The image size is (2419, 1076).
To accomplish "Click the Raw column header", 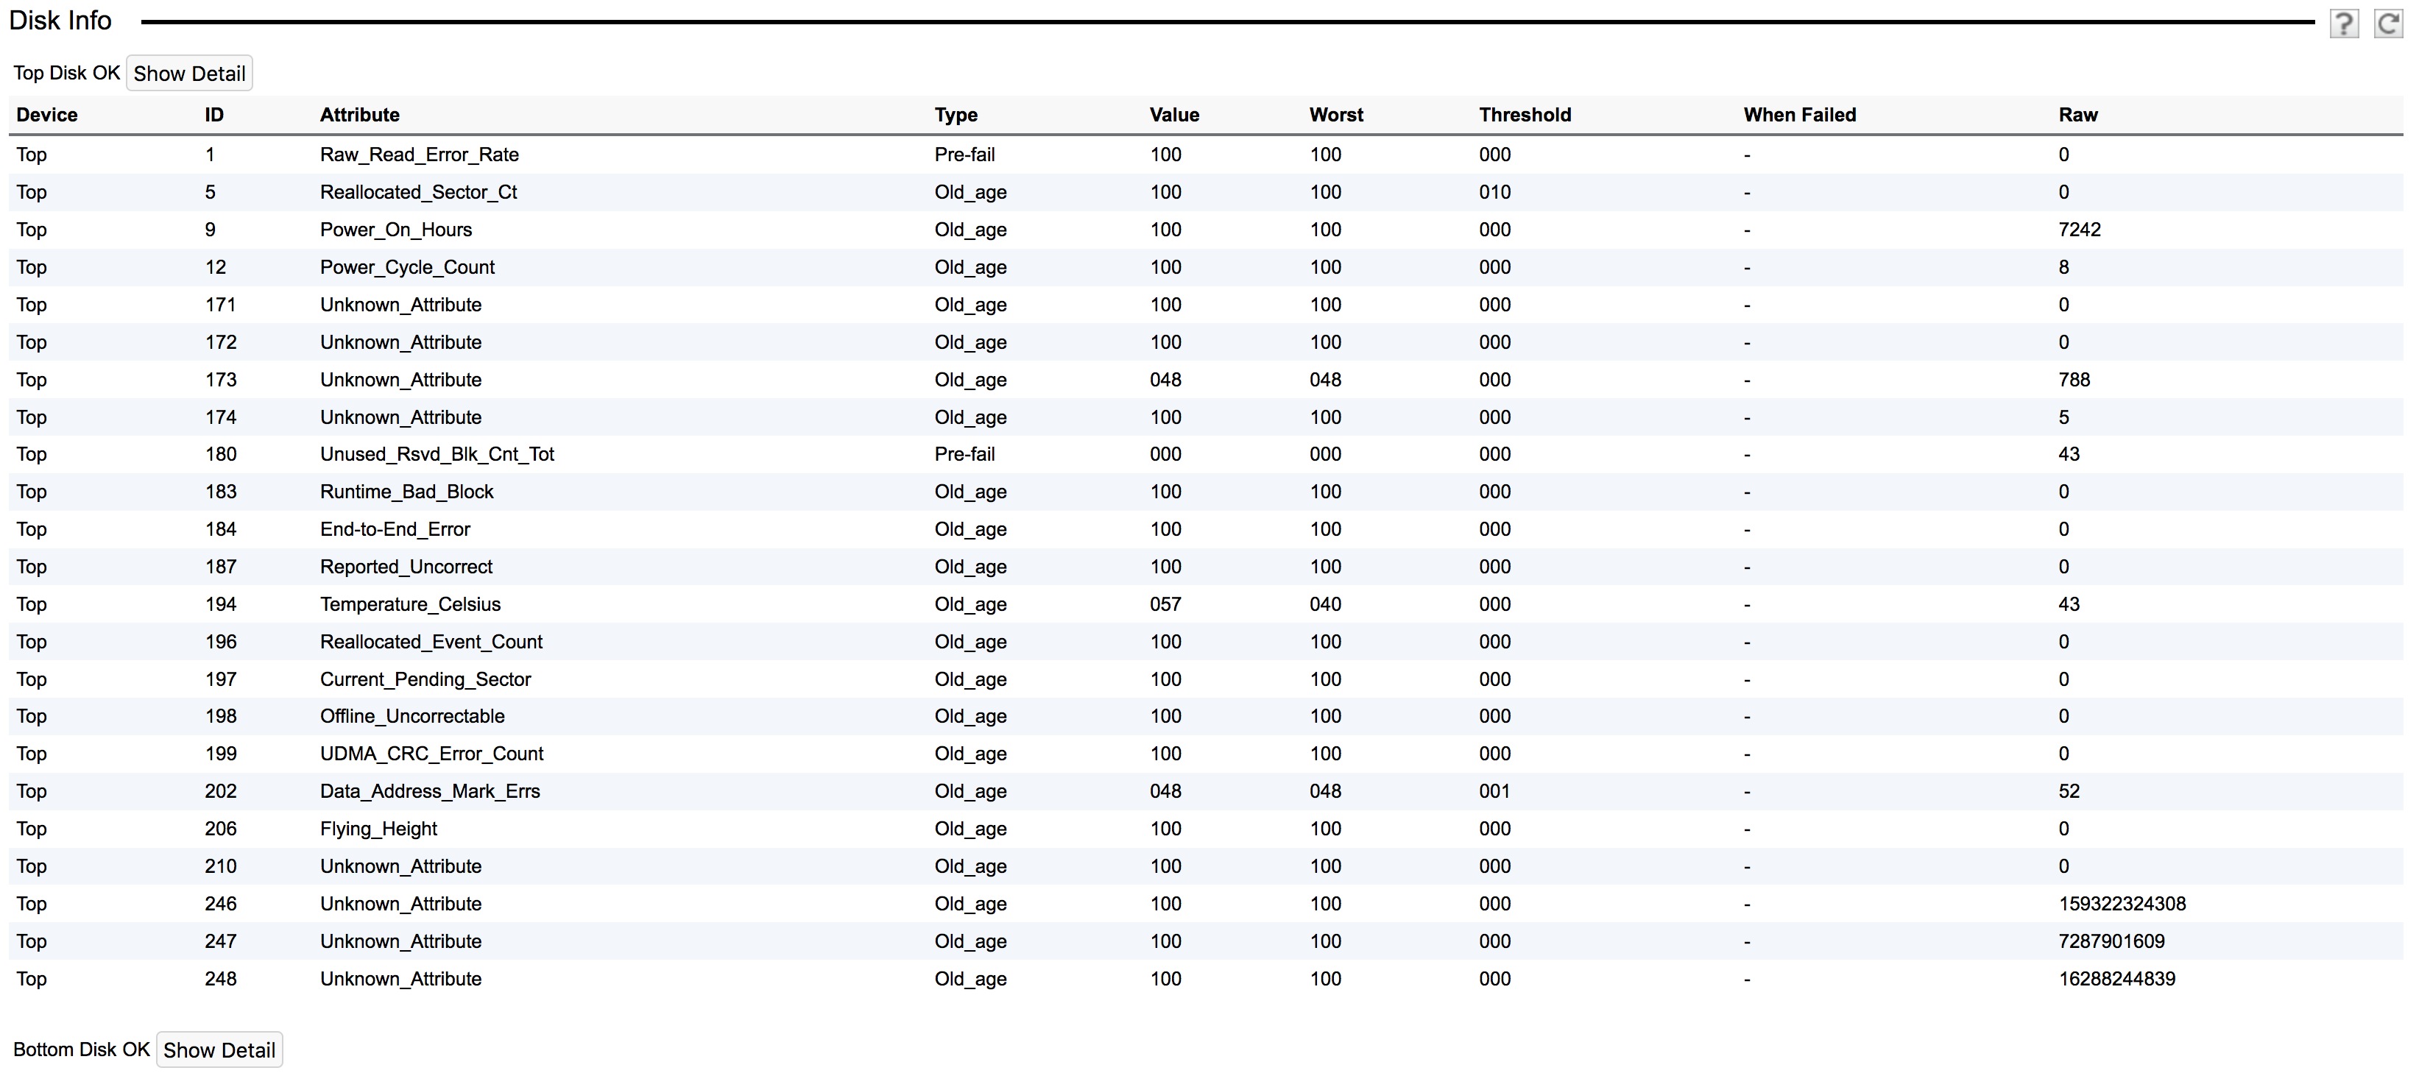I will tap(2077, 115).
